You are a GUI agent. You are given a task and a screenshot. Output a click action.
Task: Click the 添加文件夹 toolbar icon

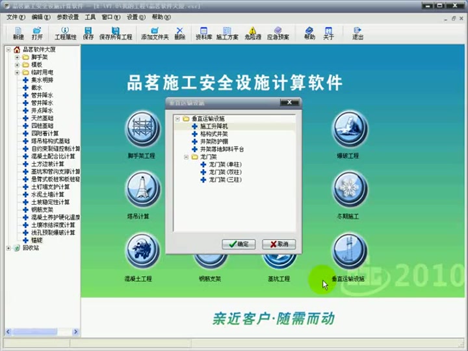pyautogui.click(x=155, y=32)
